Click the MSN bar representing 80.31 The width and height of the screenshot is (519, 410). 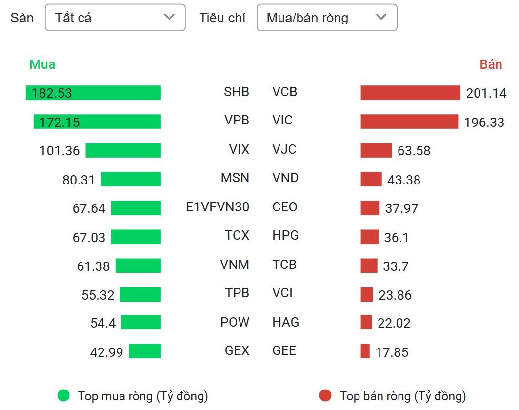point(131,179)
